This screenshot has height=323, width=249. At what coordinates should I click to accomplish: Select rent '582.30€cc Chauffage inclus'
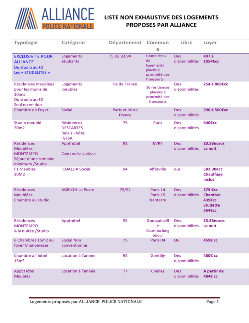pos(213,174)
